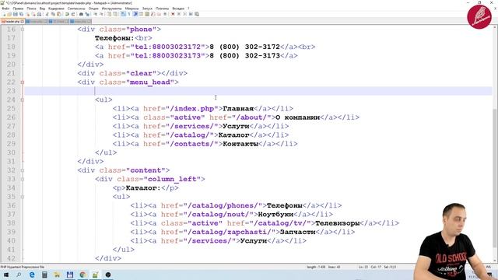Viewport: 498px width, 280px height.
Task: Open the Файл menu
Action: point(5,9)
